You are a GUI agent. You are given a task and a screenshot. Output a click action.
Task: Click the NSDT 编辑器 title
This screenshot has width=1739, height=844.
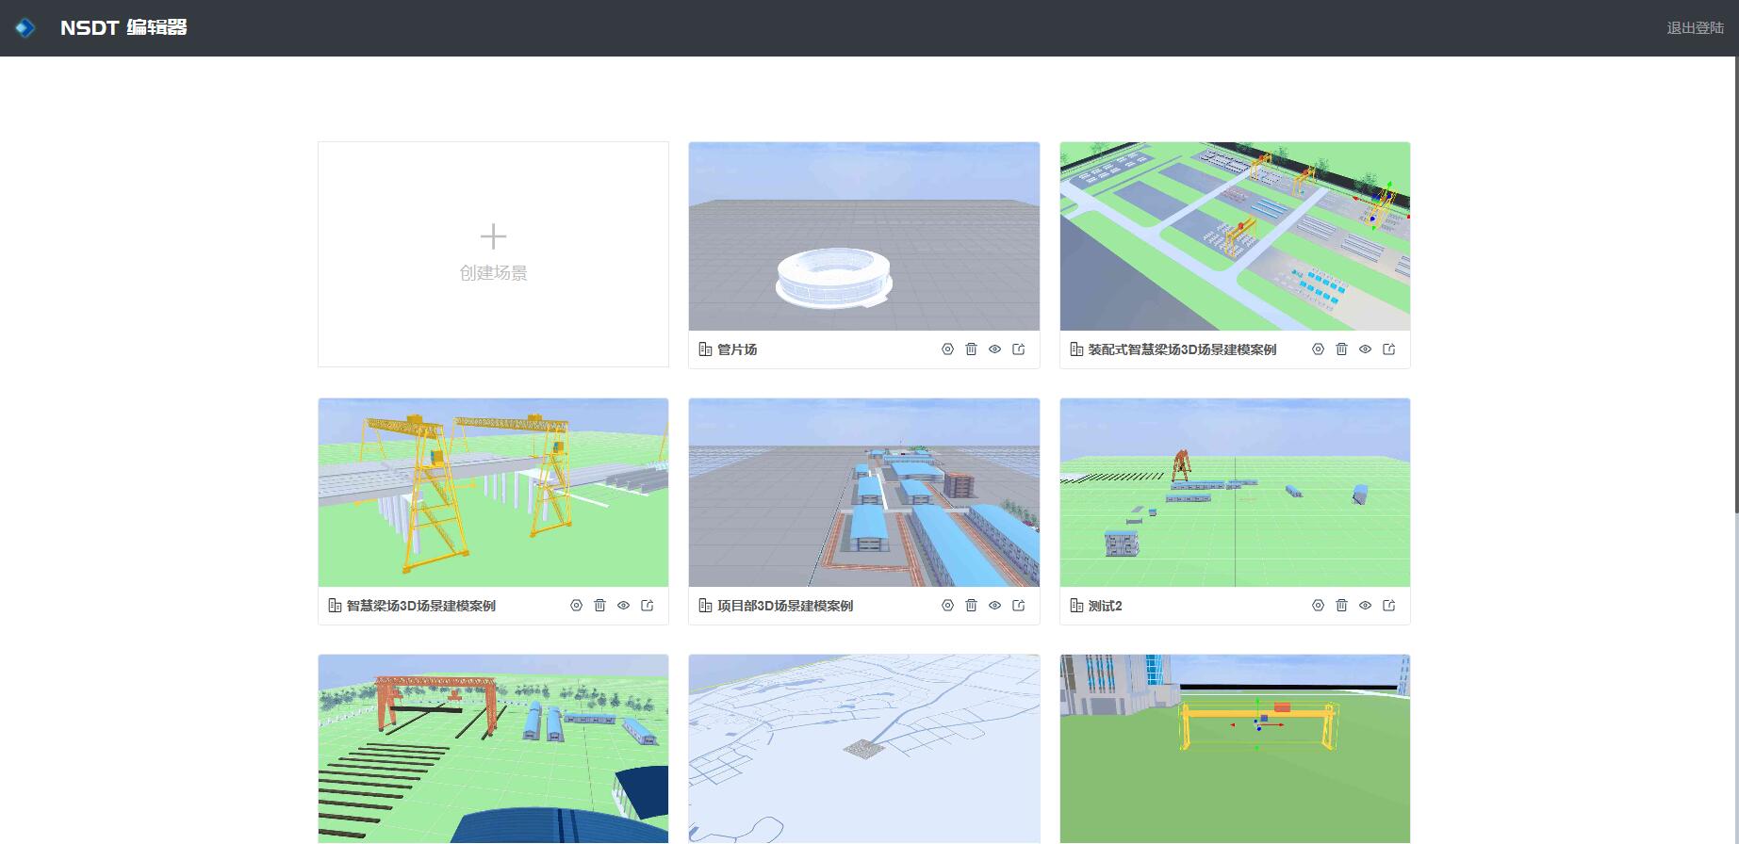[123, 28]
